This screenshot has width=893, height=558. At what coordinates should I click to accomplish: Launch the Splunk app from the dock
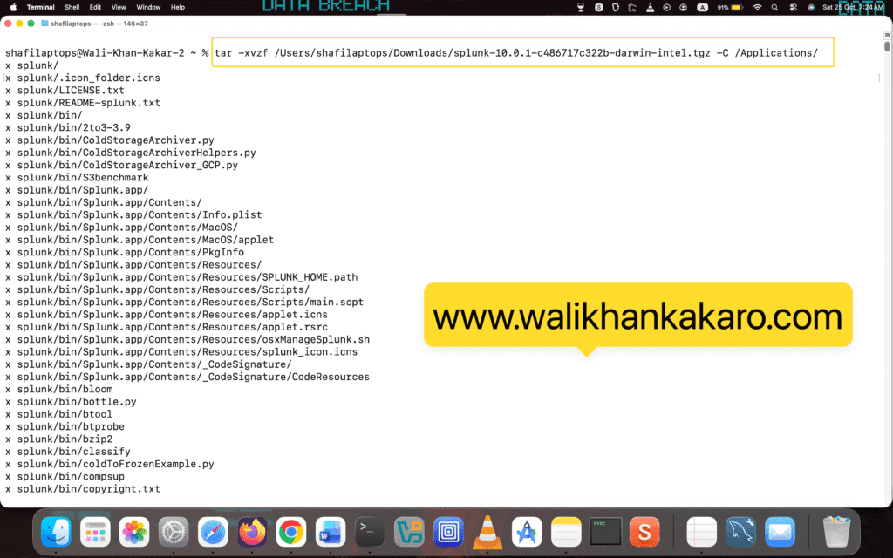point(644,532)
